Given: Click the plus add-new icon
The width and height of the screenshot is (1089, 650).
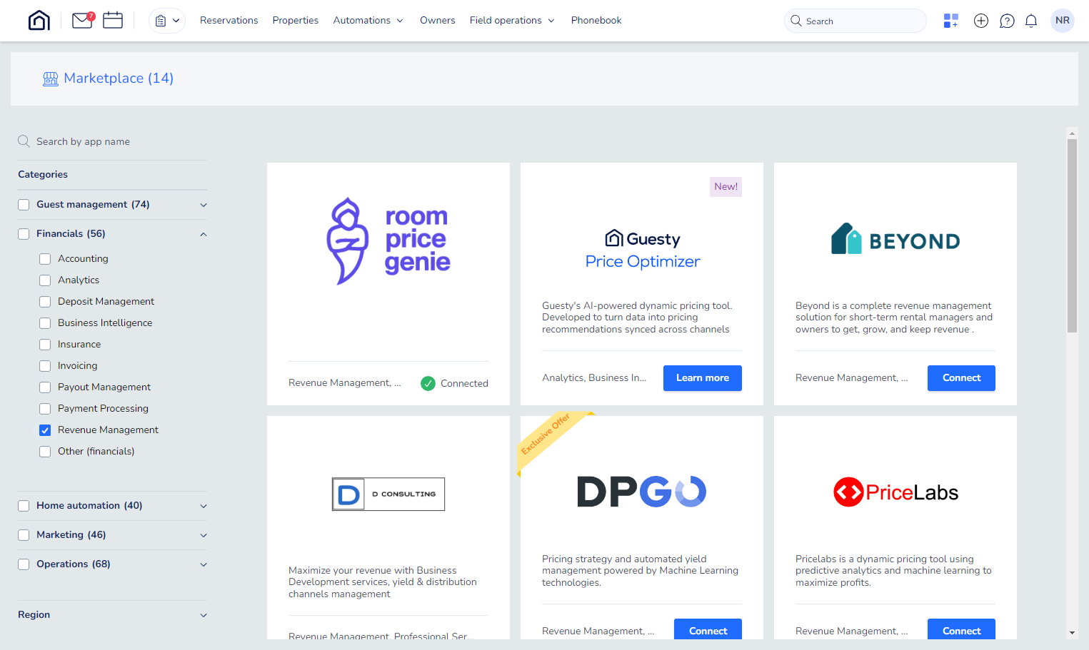Looking at the screenshot, I should pos(981,21).
